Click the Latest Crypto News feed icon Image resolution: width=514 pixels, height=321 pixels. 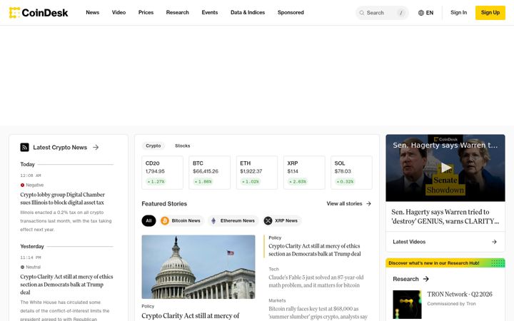(24, 148)
